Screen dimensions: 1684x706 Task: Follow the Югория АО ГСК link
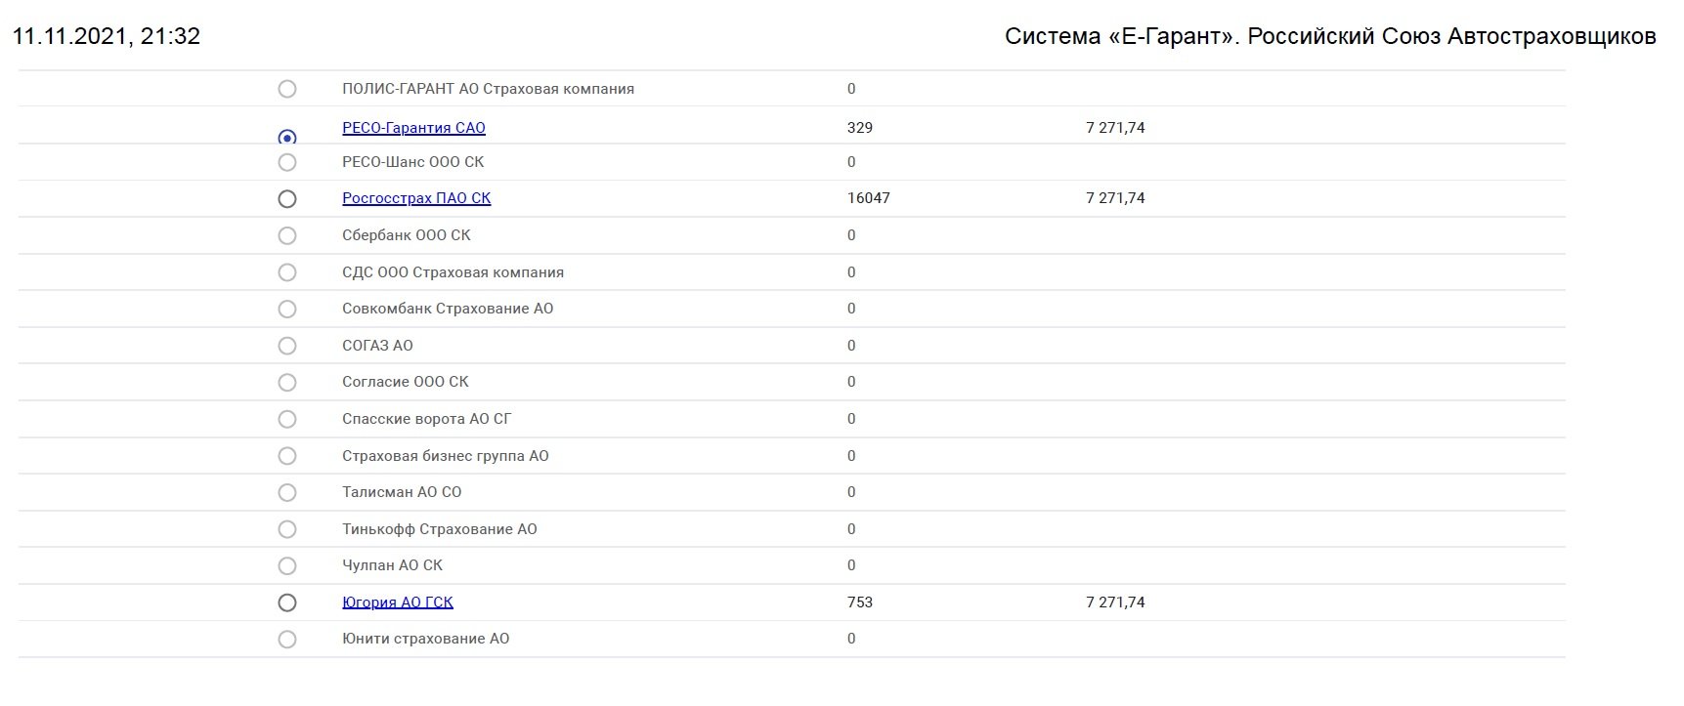pos(398,602)
